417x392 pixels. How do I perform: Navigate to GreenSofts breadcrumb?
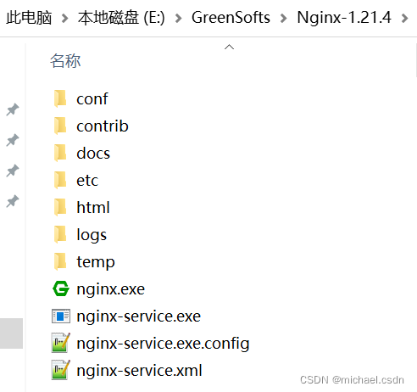coord(231,18)
